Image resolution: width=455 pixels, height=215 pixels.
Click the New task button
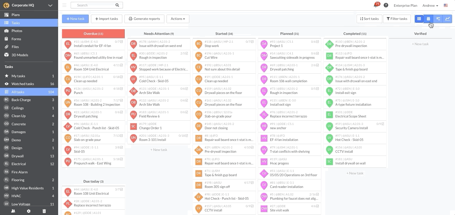tap(75, 19)
